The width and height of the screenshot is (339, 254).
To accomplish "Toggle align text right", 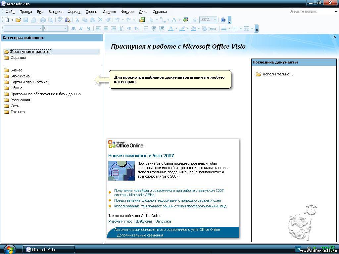I will point(113,28).
